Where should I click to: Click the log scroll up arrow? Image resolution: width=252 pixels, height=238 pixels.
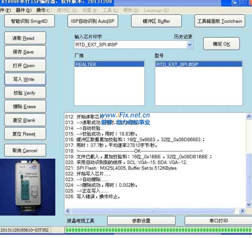249,117
